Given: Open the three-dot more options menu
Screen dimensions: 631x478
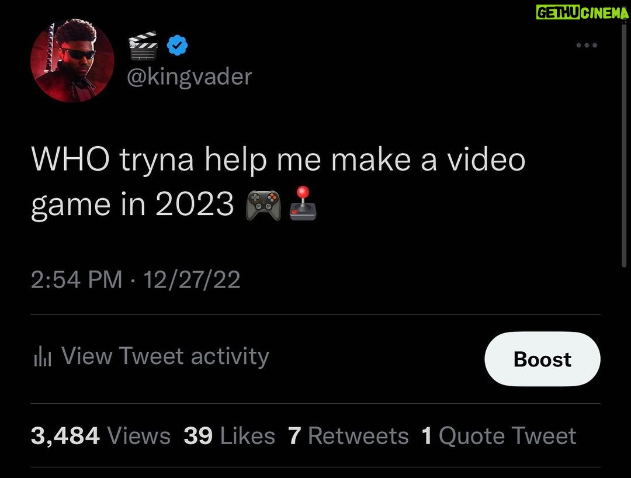Looking at the screenshot, I should (587, 45).
